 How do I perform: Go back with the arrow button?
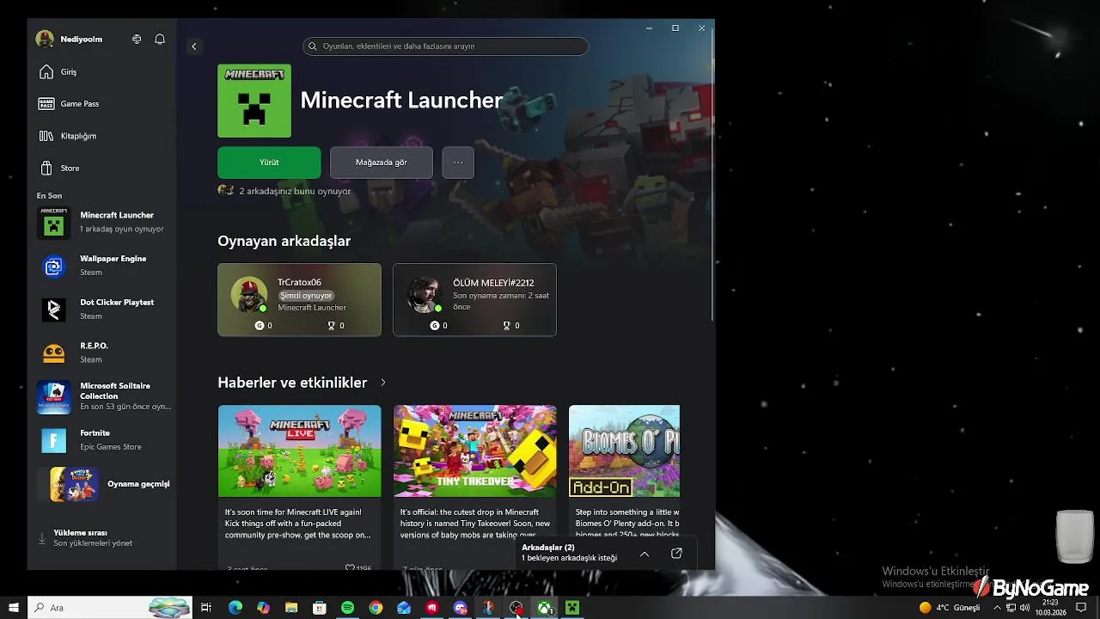tap(194, 46)
